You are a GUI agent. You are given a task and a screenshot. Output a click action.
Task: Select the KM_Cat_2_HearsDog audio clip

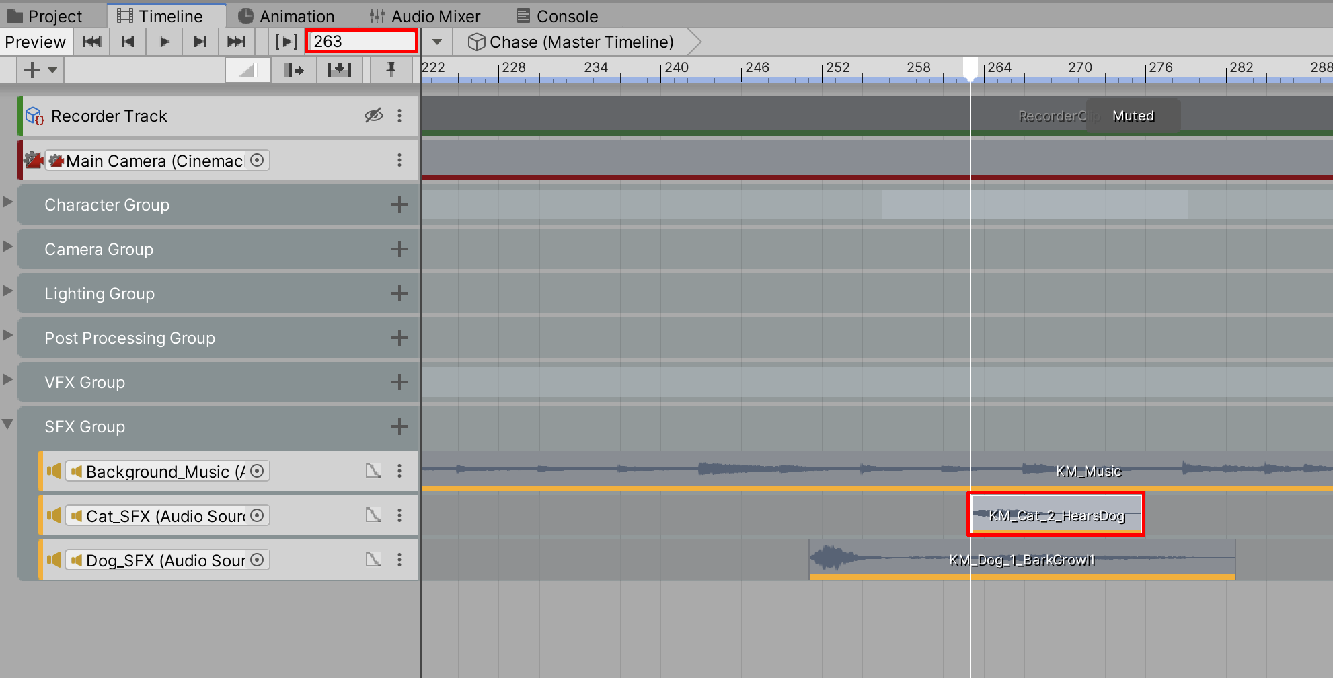(x=1056, y=515)
